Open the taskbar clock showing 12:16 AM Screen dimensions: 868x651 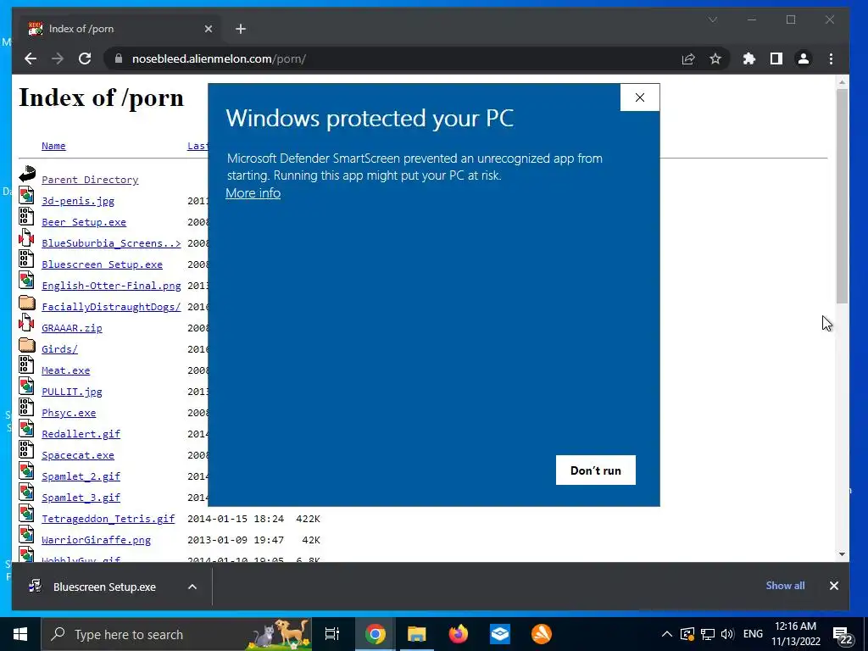pyautogui.click(x=795, y=634)
